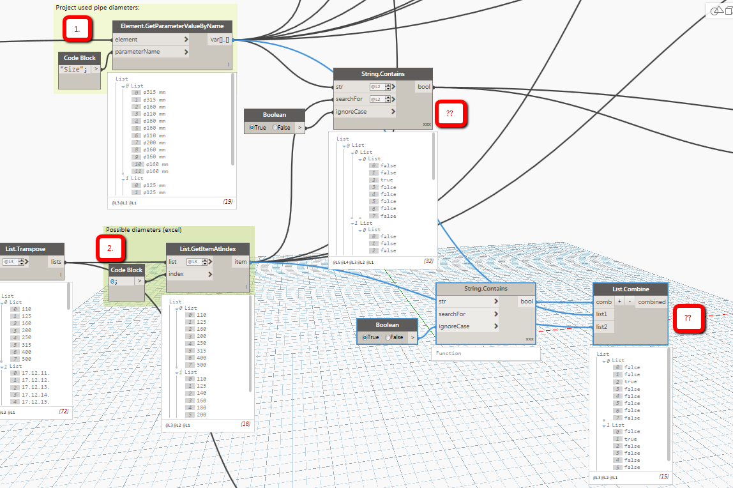Click the minus button on List.Combine comb input
Viewport: 733px width, 488px height.
coord(630,301)
